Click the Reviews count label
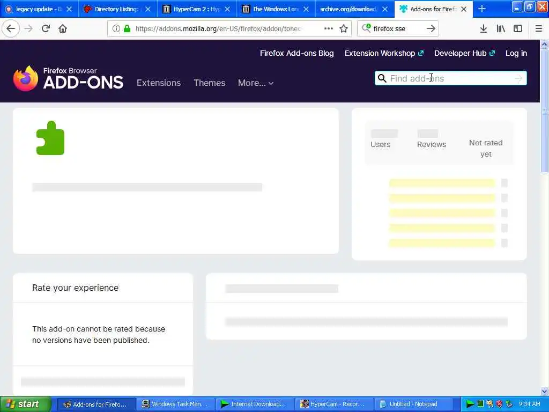Screen dimensions: 549x412 click(432, 144)
